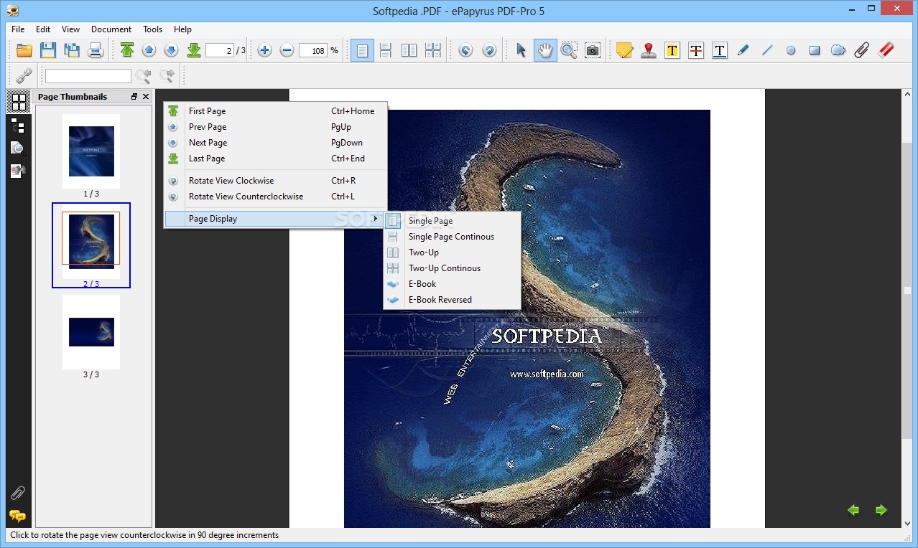918x548 pixels.
Task: Rotate view clockwise from the toolbar
Action: [x=489, y=50]
